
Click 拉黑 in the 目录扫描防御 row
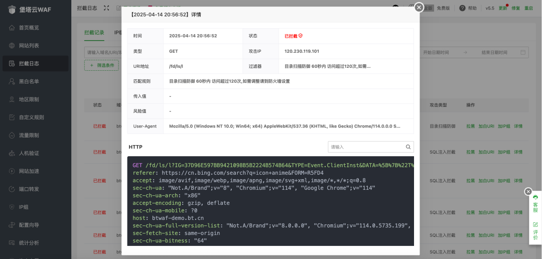(x=470, y=126)
